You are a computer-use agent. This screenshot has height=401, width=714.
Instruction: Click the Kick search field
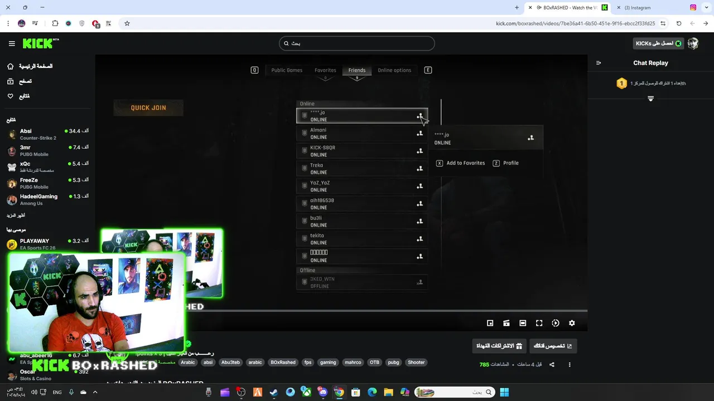[x=357, y=43]
